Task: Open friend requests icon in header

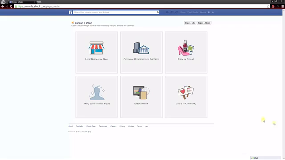Action: [x=167, y=12]
